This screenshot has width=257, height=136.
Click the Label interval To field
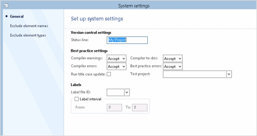click(x=140, y=108)
